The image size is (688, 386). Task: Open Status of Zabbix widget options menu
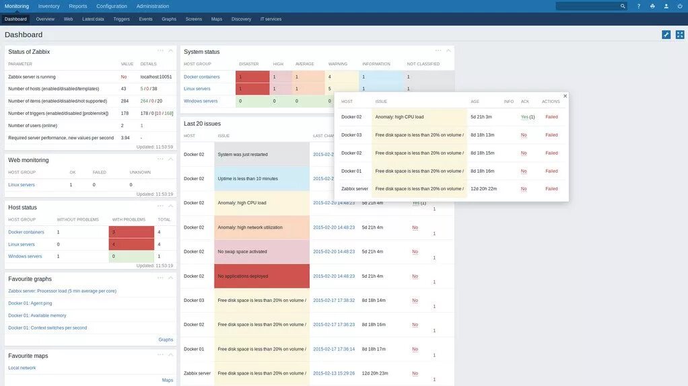point(160,51)
